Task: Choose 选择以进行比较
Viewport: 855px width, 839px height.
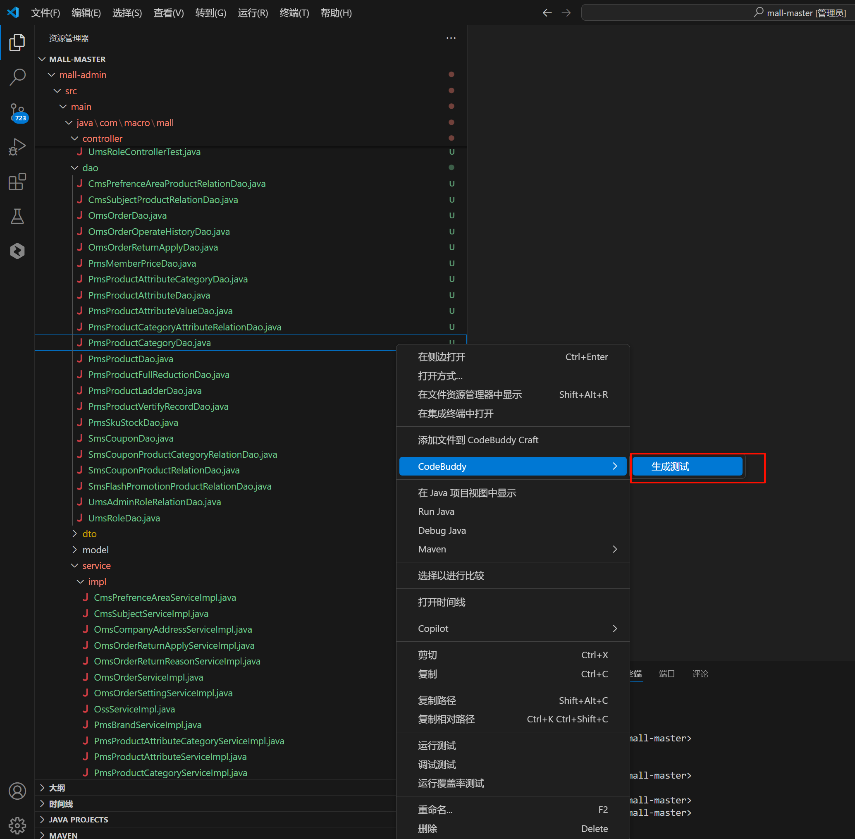Action: click(x=513, y=576)
